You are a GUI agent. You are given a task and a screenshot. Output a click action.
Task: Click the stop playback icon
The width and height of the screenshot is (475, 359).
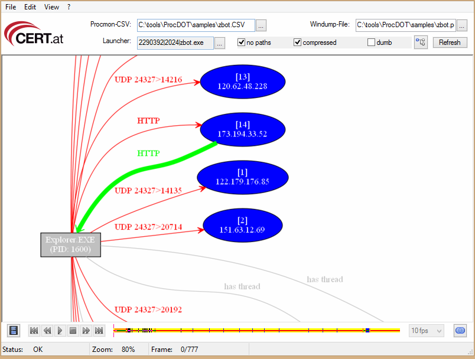point(73,331)
